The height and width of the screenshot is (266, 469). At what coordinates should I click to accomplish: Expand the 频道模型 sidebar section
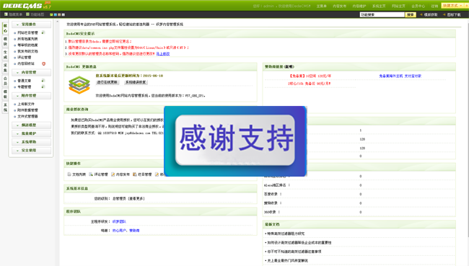(32, 125)
